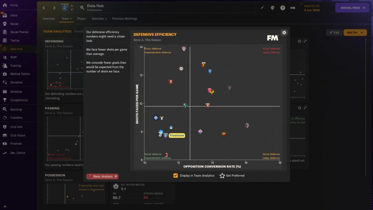
Task: Open Dev. Centre from the sidebar
Action: click(18, 153)
